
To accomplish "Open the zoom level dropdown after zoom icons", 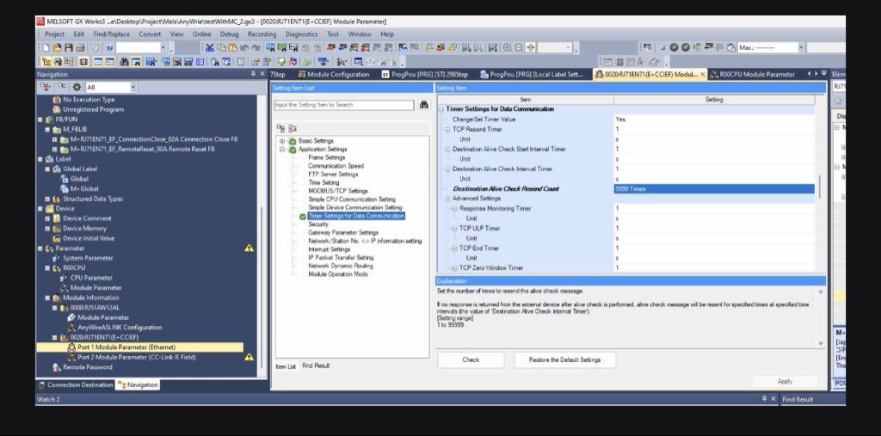I will point(570,48).
